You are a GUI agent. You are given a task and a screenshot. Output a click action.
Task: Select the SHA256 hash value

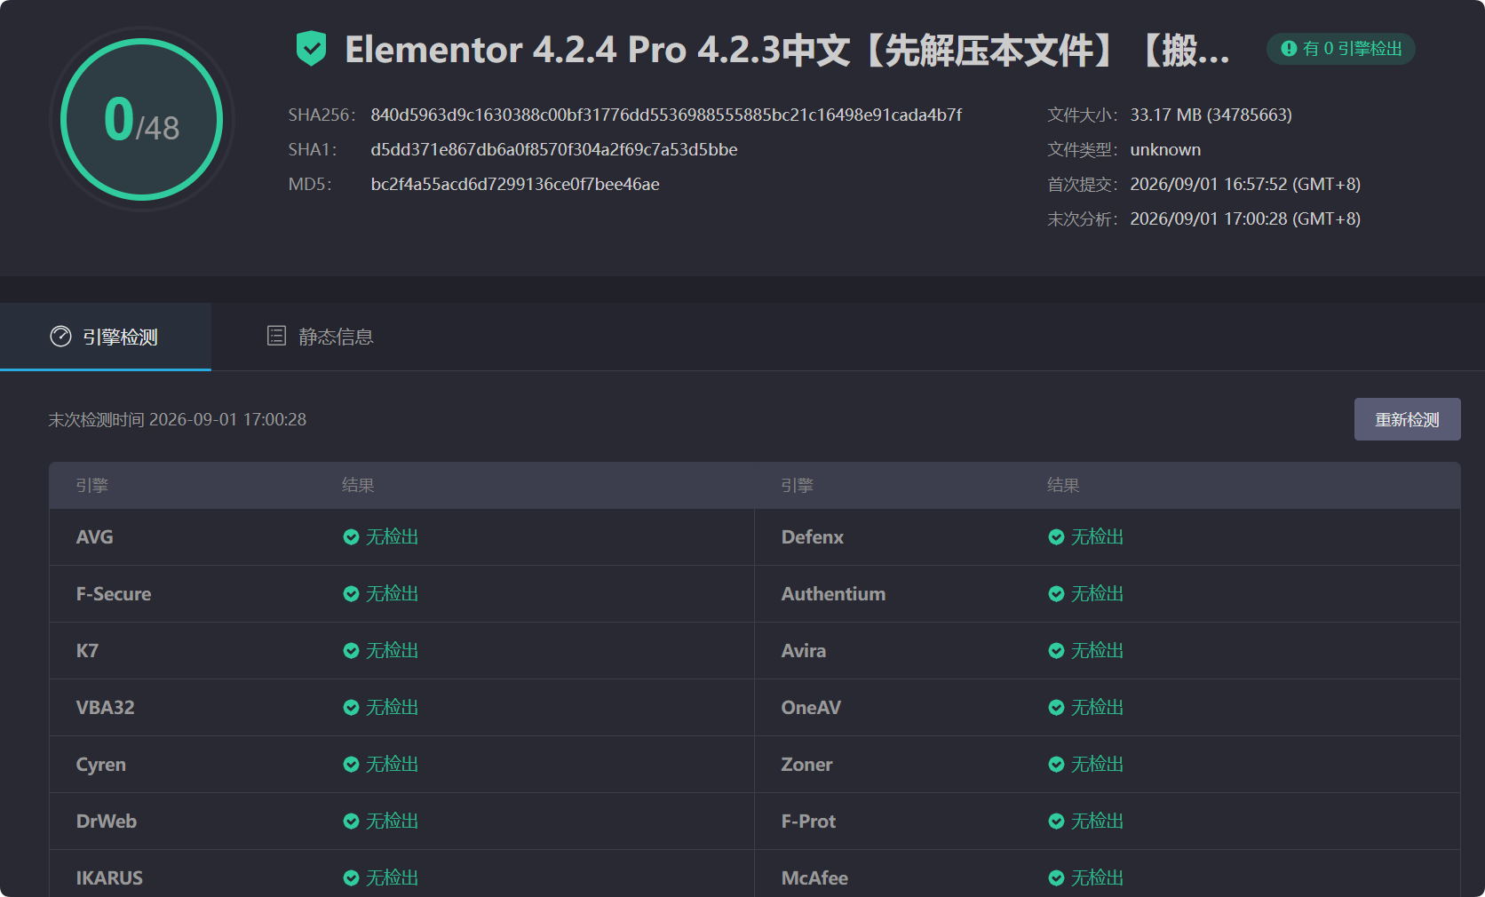pyautogui.click(x=666, y=115)
